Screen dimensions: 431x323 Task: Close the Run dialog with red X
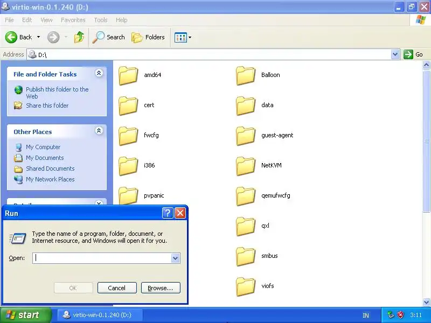pos(180,213)
